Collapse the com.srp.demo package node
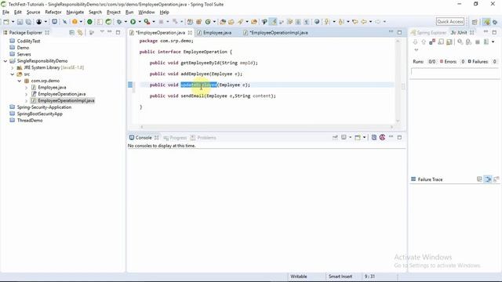Viewport: 502px width, 282px height. click(x=19, y=81)
